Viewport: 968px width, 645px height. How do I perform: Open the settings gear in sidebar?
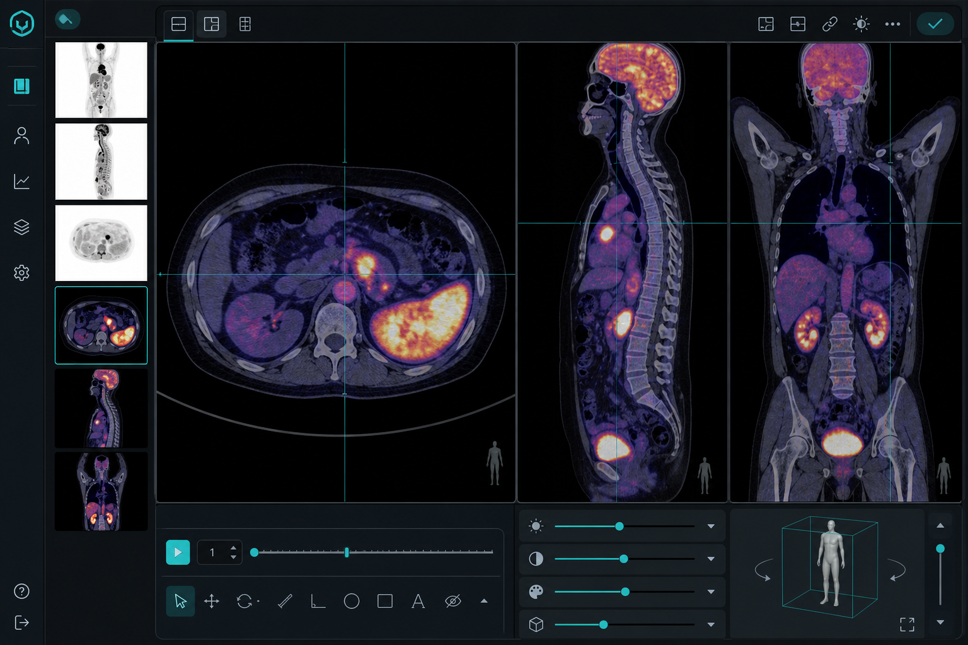click(x=22, y=273)
